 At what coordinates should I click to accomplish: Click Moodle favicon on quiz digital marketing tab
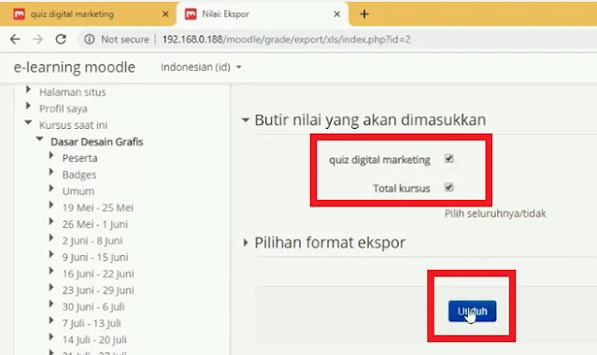(19, 14)
